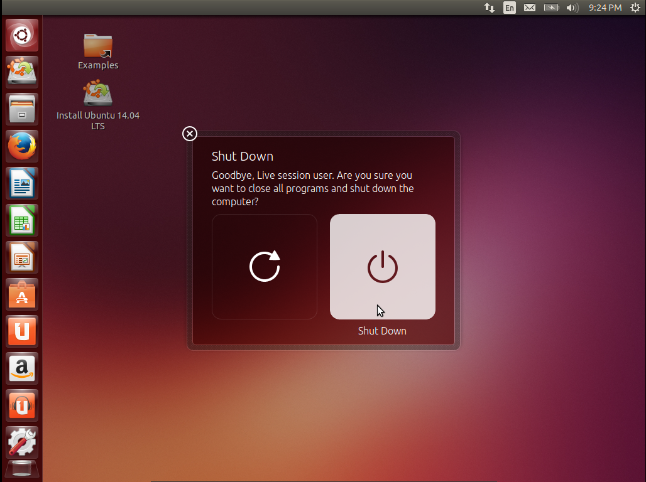This screenshot has height=482, width=646.
Task: Launch Firefox from the launcher
Action: [21, 146]
